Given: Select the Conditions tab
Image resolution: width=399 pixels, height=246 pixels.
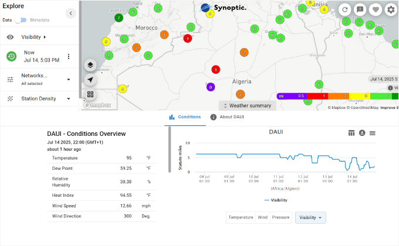Looking at the screenshot, I should [x=185, y=117].
